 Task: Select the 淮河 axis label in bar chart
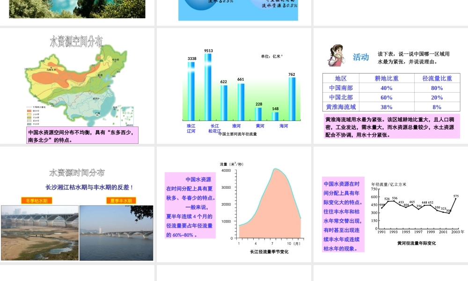[236, 126]
